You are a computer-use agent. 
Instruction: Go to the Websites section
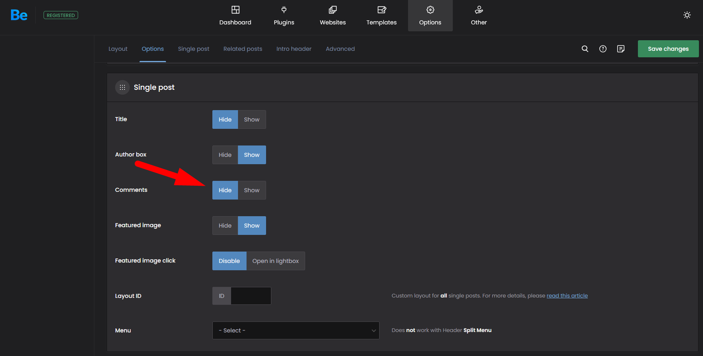(x=332, y=15)
